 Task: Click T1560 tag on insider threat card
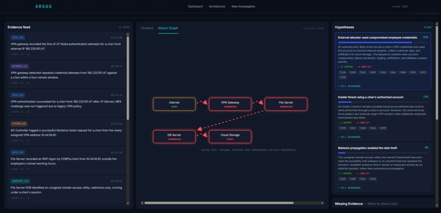(363, 128)
